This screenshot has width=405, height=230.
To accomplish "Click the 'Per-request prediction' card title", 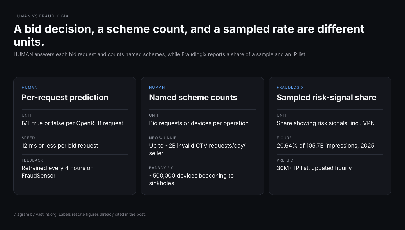I will 65,97.
